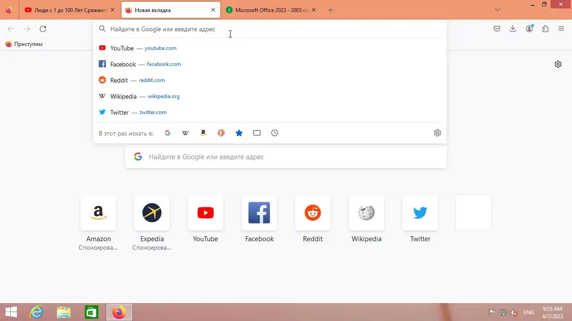
Task: Select Facebook suggestion in address dropdown
Action: [x=270, y=64]
